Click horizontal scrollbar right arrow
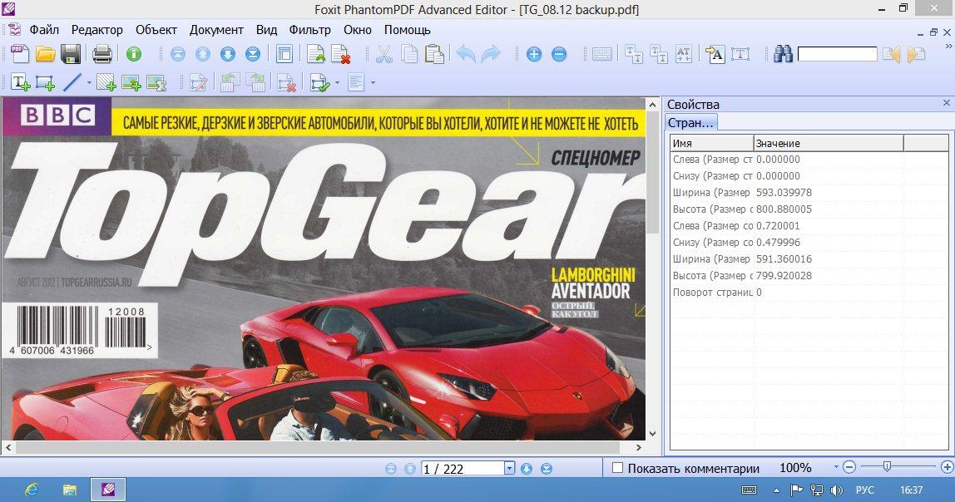 click(x=638, y=447)
